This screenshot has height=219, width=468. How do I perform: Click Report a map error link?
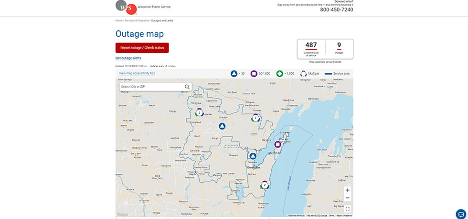pyautogui.click(x=345, y=216)
